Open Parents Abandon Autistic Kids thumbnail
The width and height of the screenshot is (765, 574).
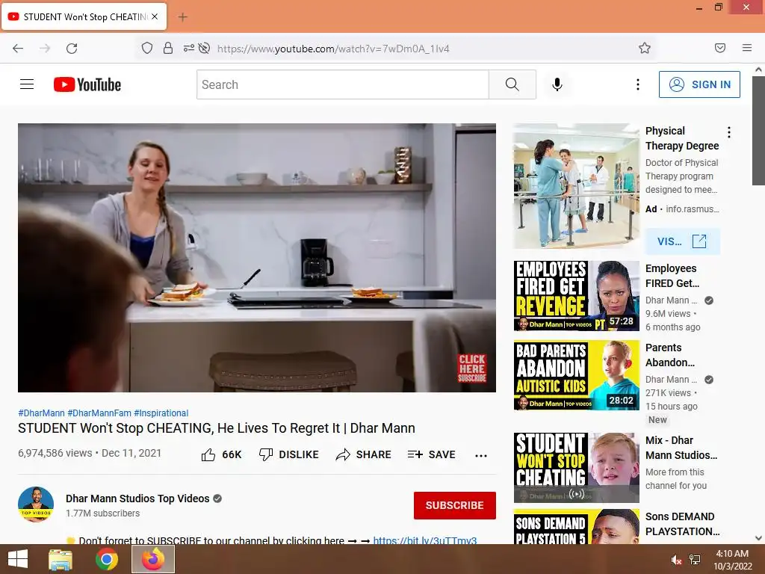click(576, 375)
